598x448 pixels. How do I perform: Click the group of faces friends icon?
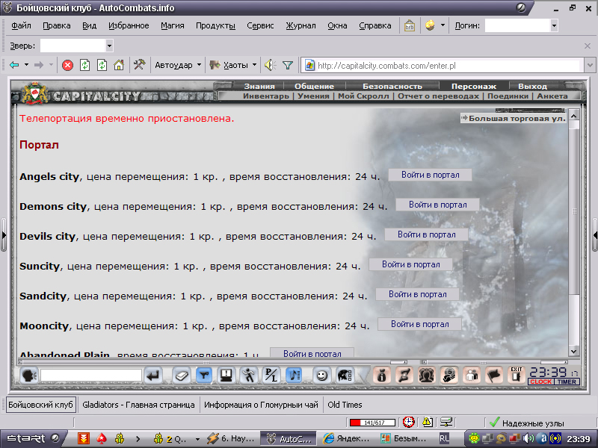coord(427,376)
